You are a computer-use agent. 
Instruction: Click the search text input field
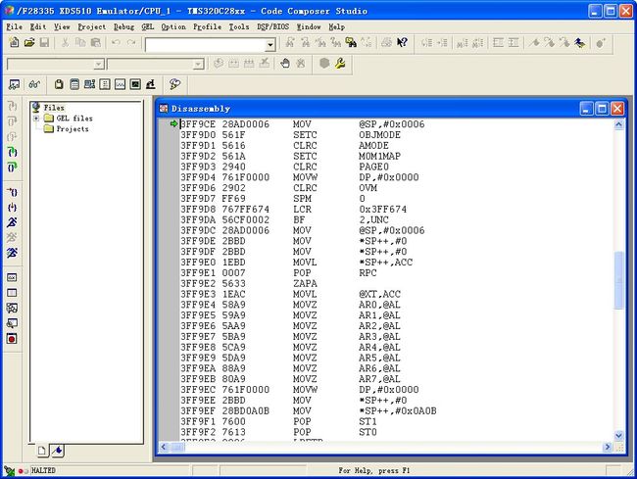click(205, 45)
